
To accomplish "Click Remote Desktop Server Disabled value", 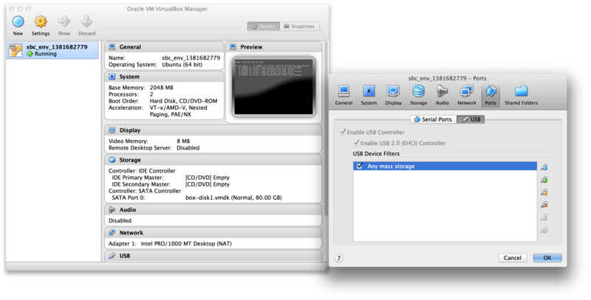I will (188, 147).
